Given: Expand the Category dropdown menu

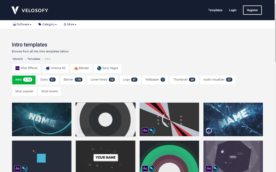Looking at the screenshot, I should [x=47, y=24].
